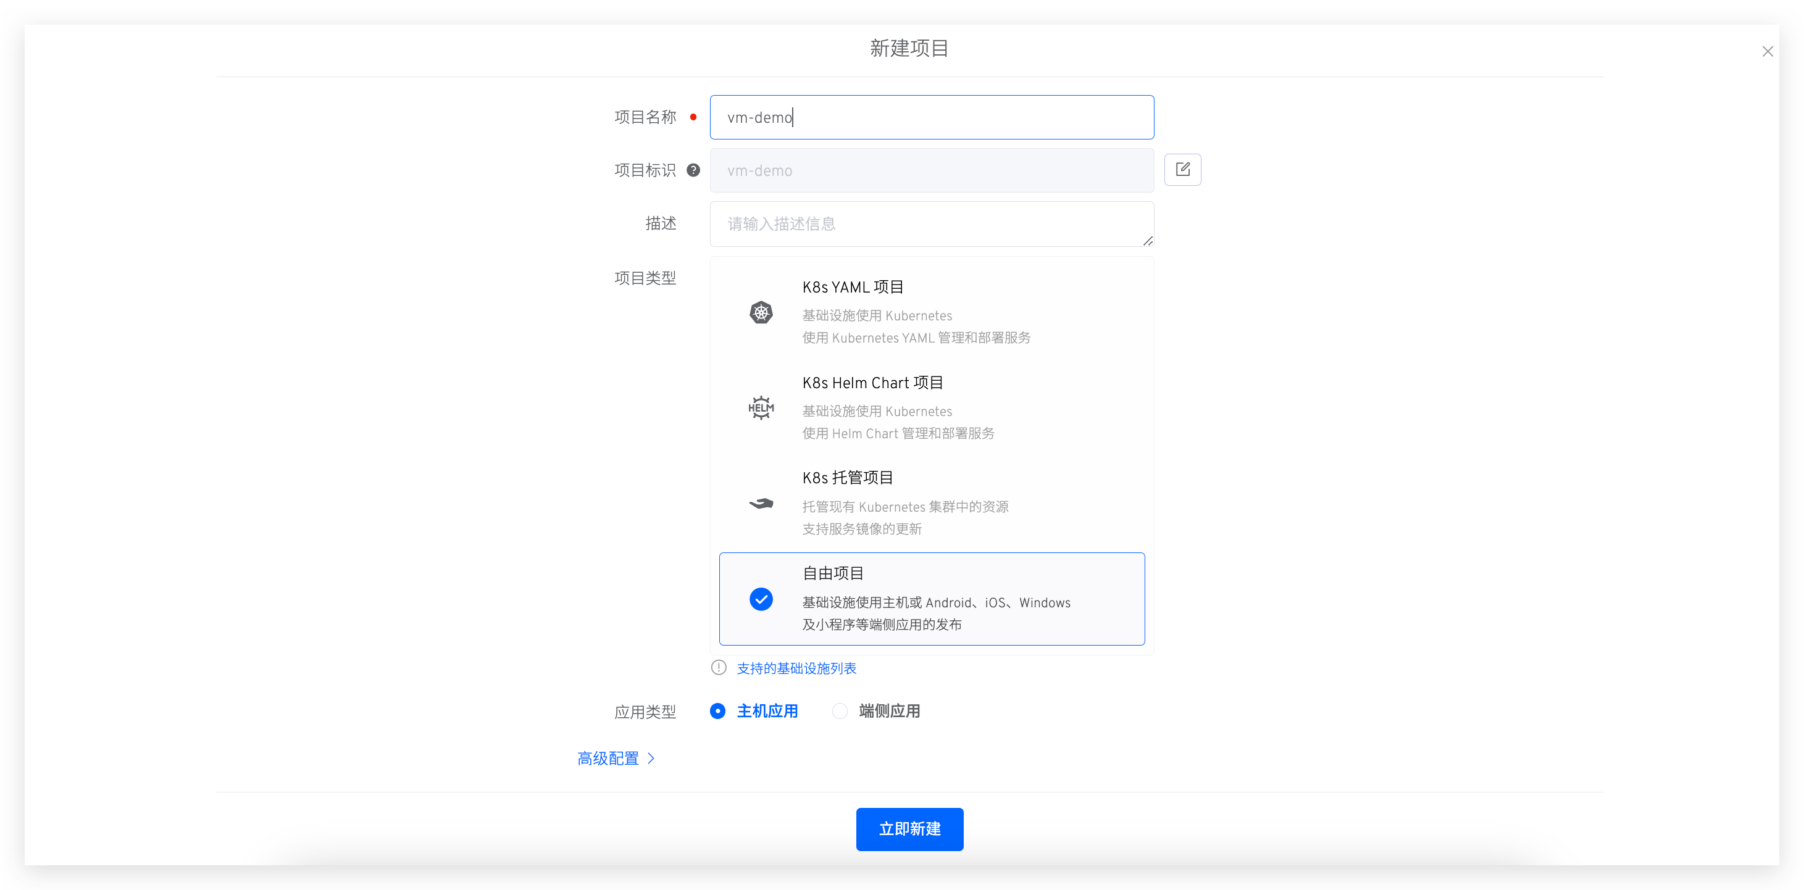Image resolution: width=1804 pixels, height=890 pixels.
Task: Click the hand icon for K8s 托管项目
Action: pyautogui.click(x=761, y=504)
